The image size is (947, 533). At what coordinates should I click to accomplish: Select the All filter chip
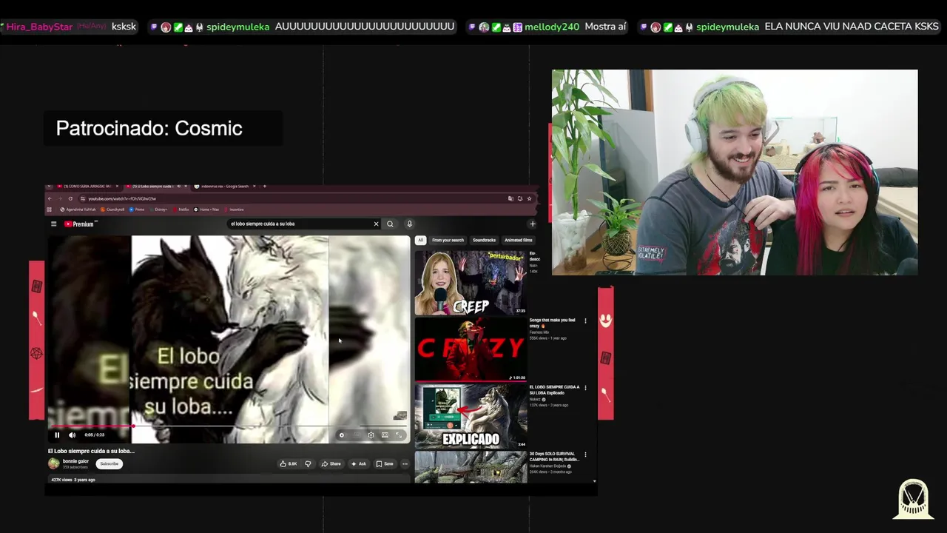[420, 240]
